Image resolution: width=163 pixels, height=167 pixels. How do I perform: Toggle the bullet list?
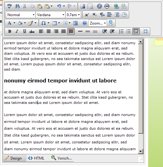point(129,31)
